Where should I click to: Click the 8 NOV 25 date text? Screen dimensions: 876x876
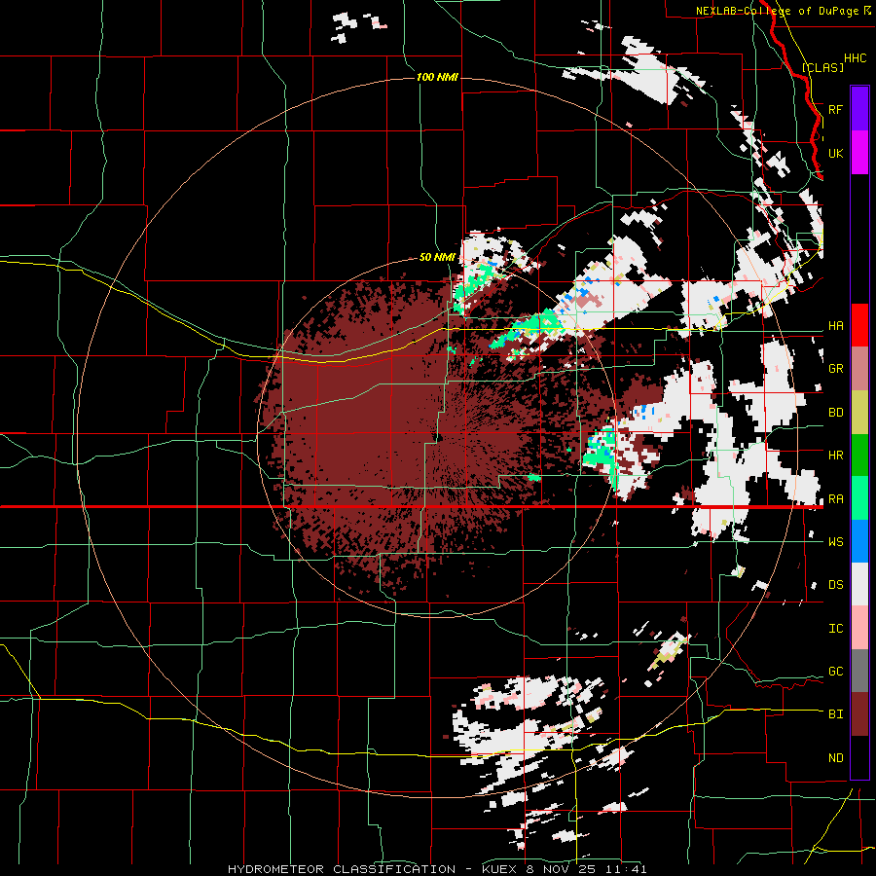tap(561, 869)
